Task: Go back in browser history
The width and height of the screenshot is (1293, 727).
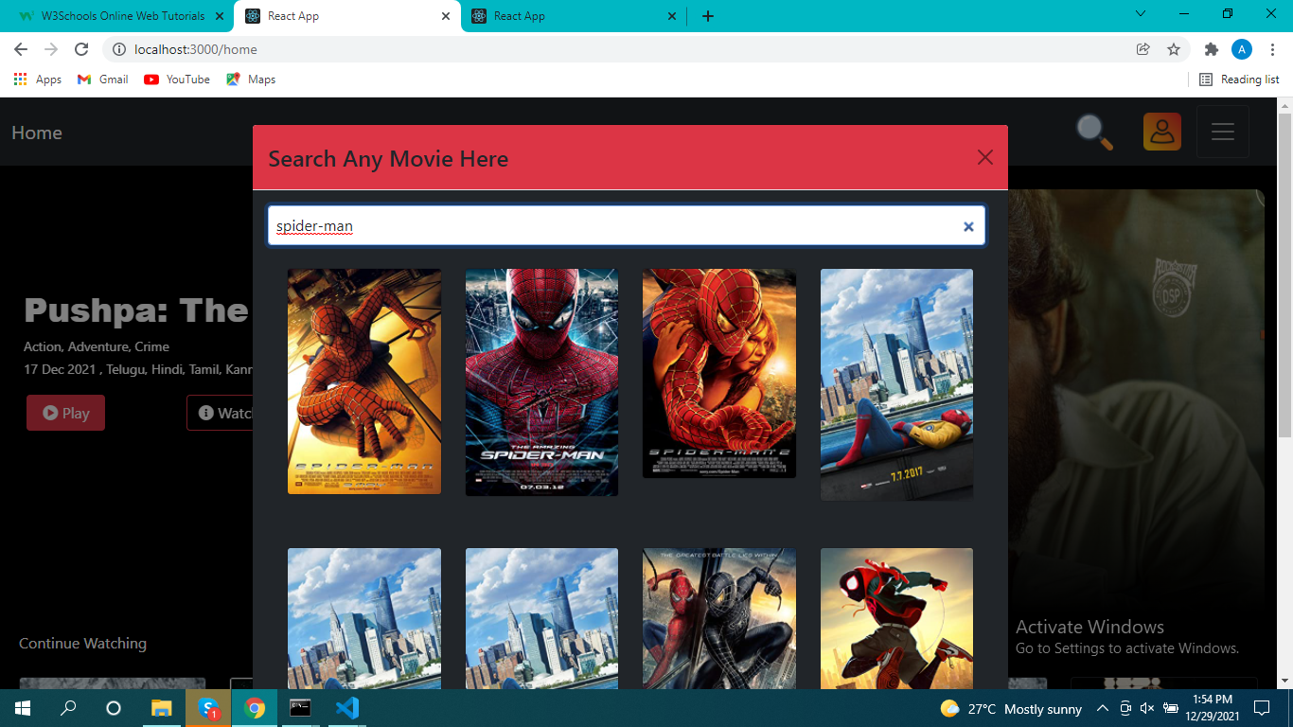Action: click(x=21, y=49)
